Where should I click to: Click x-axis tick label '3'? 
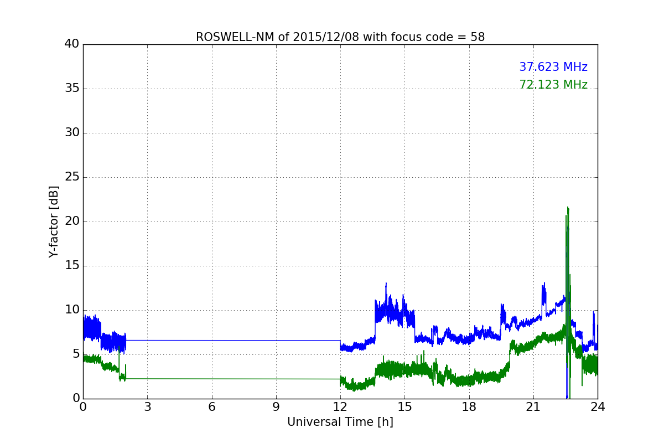point(147,407)
